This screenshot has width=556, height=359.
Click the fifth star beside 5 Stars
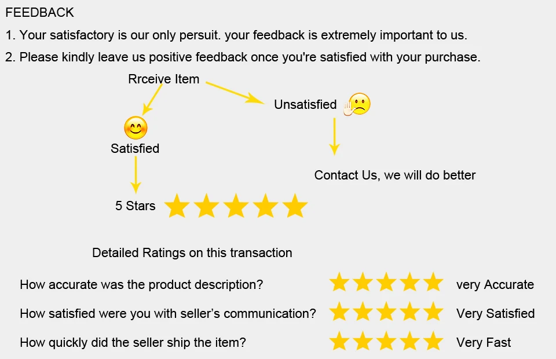click(295, 206)
